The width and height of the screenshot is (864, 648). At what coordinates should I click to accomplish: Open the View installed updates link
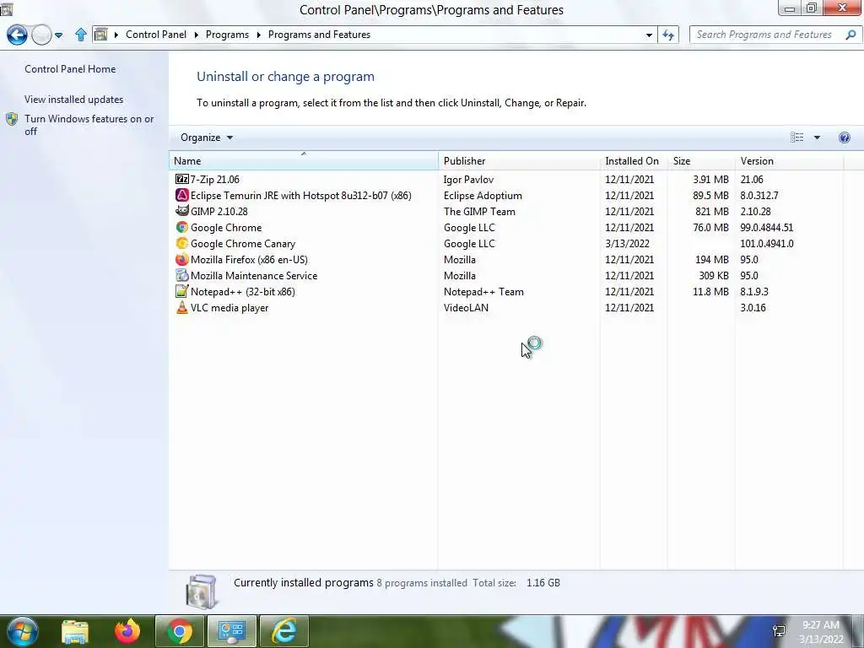pyautogui.click(x=74, y=100)
